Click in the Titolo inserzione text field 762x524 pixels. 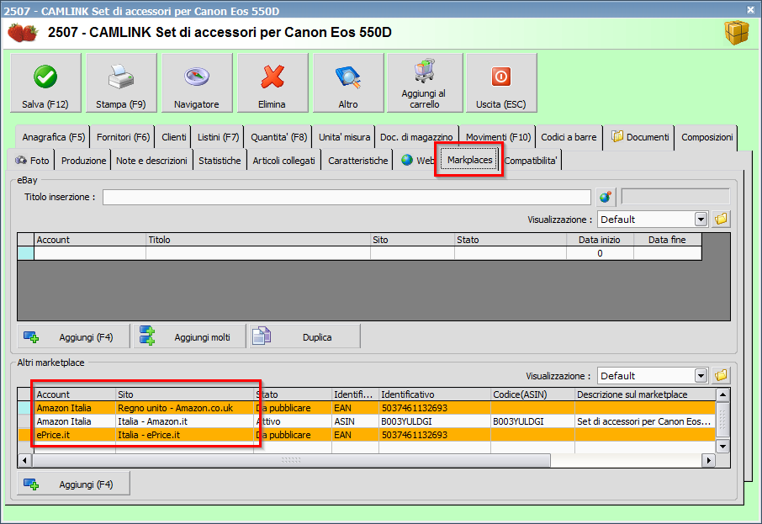click(x=347, y=198)
